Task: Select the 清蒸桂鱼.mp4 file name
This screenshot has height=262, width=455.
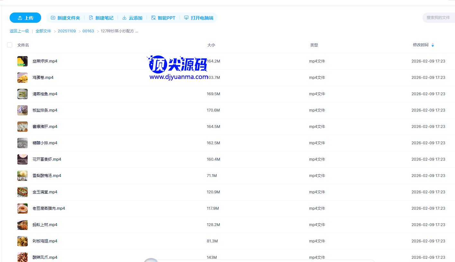Action: coord(45,94)
